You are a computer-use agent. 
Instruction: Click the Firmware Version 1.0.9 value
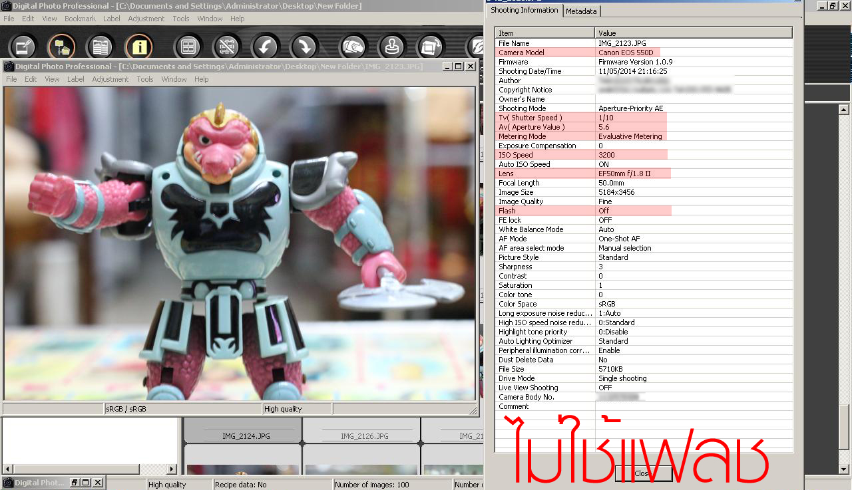coord(635,62)
